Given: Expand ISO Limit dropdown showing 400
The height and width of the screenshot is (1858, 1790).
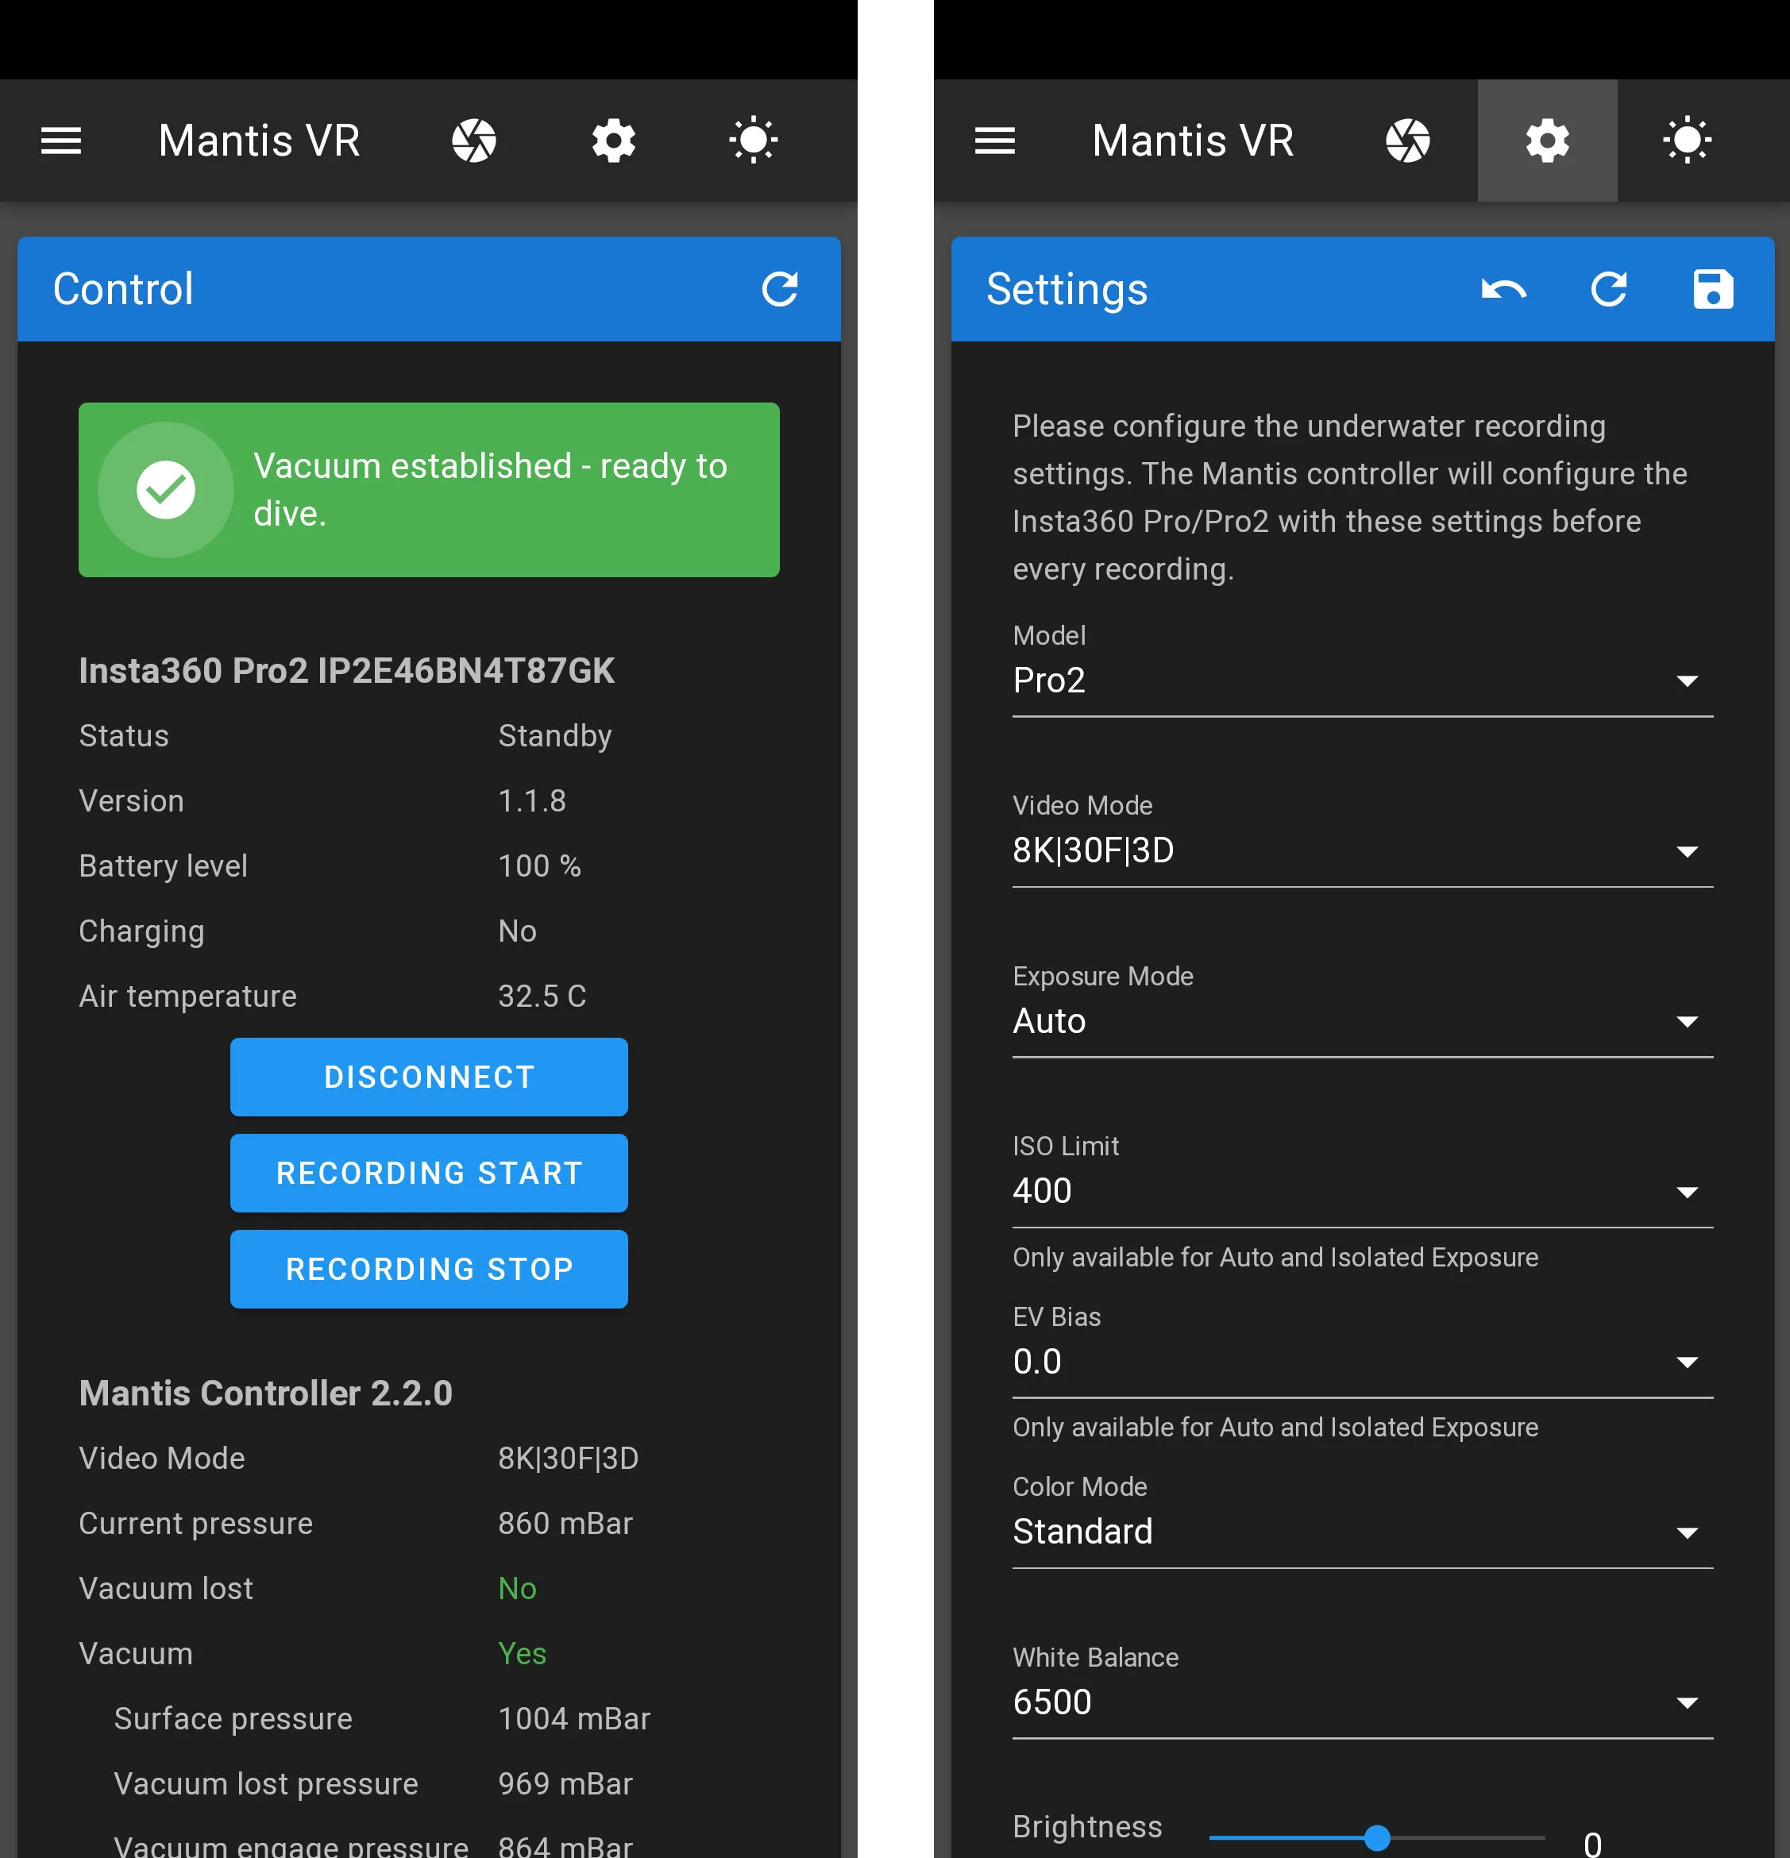Looking at the screenshot, I should coord(1361,1192).
